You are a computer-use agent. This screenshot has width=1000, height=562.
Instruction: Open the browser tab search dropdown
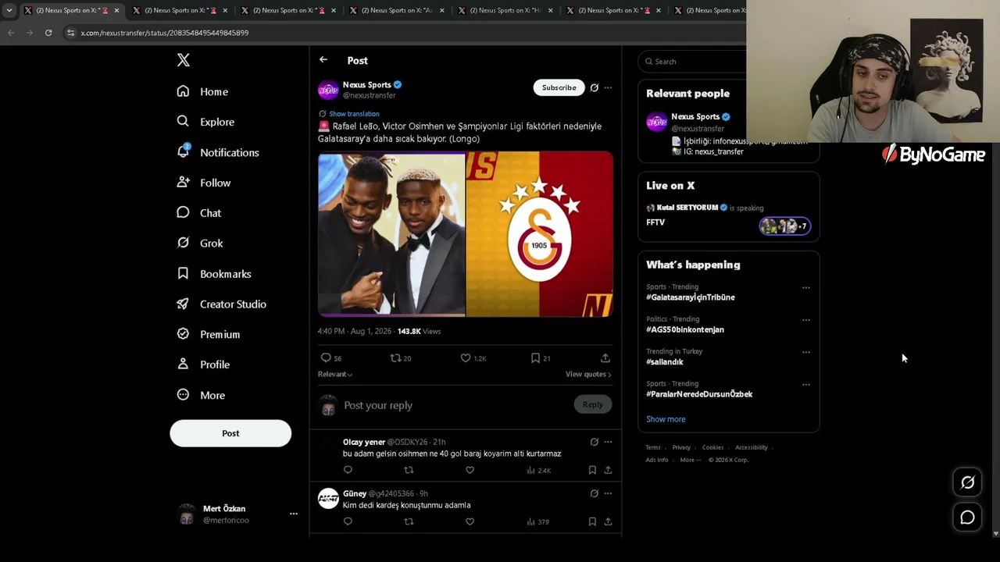click(x=9, y=10)
